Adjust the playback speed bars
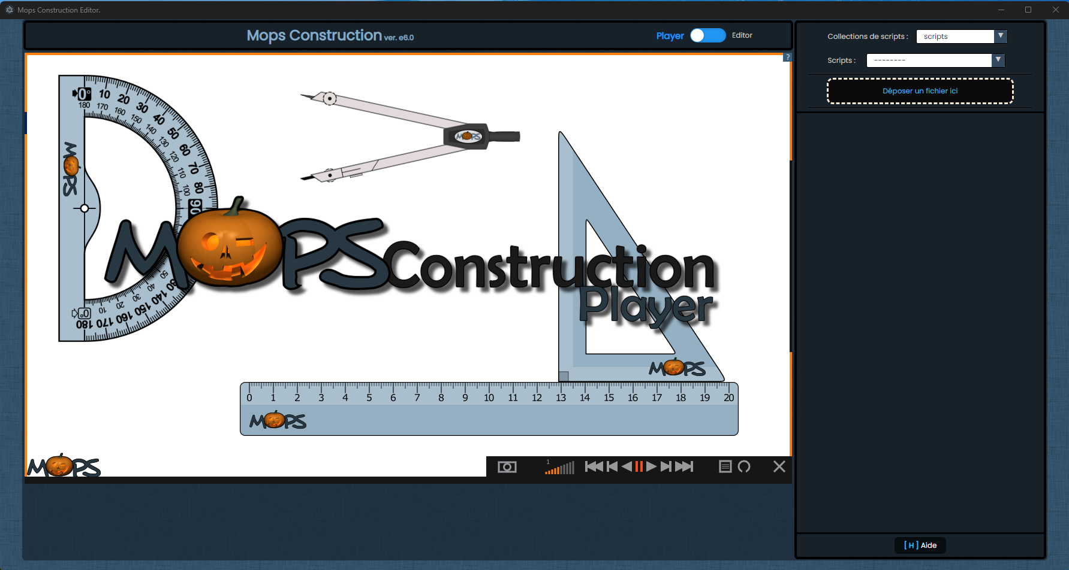Screen dimensions: 1069x570 pos(560,468)
